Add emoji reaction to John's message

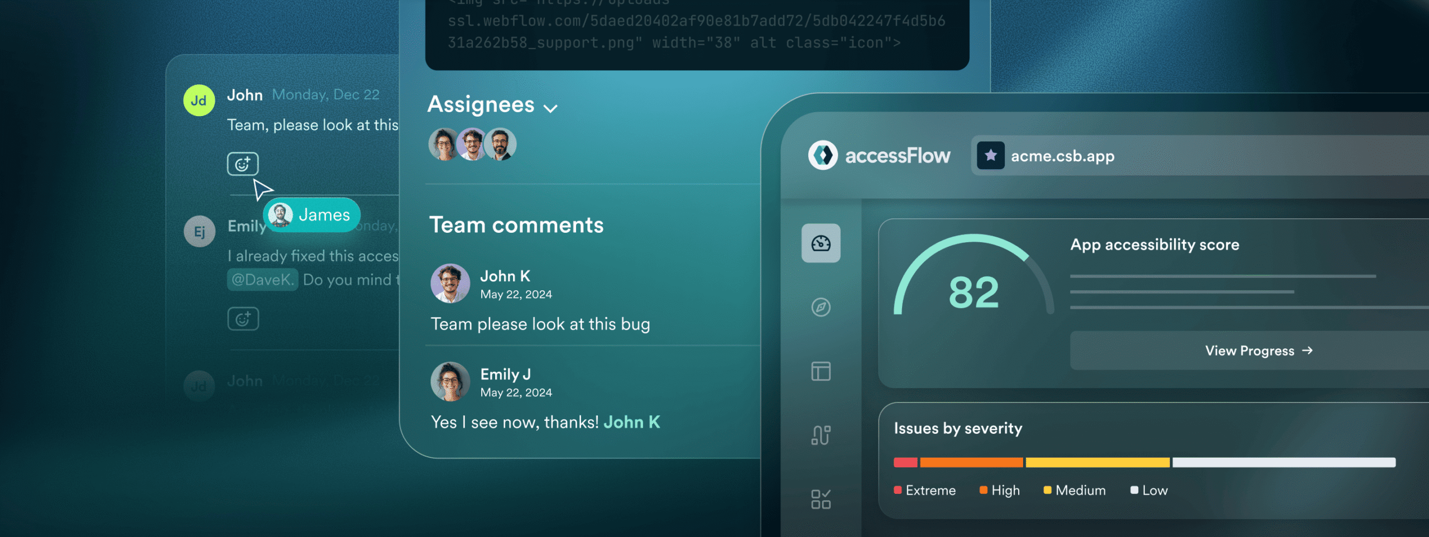(x=243, y=164)
